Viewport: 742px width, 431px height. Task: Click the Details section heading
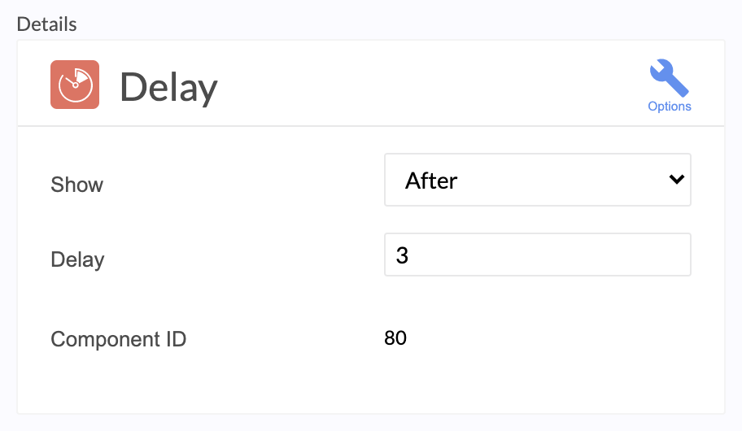(46, 24)
